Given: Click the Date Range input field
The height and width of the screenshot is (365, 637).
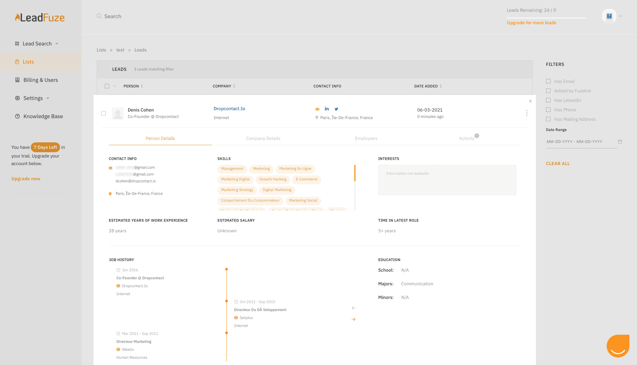Looking at the screenshot, I should tap(581, 142).
